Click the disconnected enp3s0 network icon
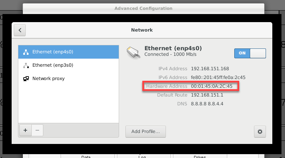Image resolution: width=285 pixels, height=158 pixels. [26, 65]
